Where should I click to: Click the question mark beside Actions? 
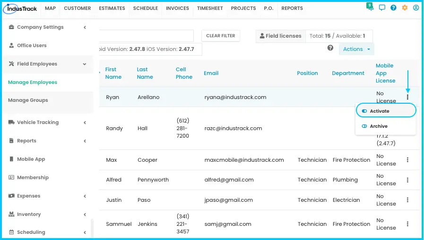pyautogui.click(x=330, y=48)
